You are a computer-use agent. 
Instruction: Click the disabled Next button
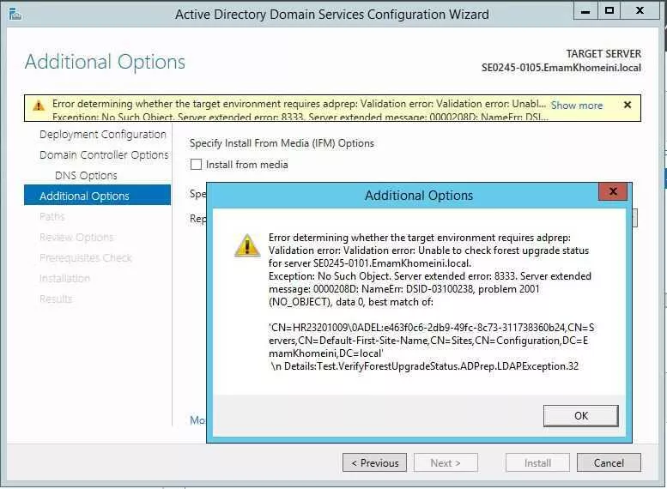[x=446, y=462]
